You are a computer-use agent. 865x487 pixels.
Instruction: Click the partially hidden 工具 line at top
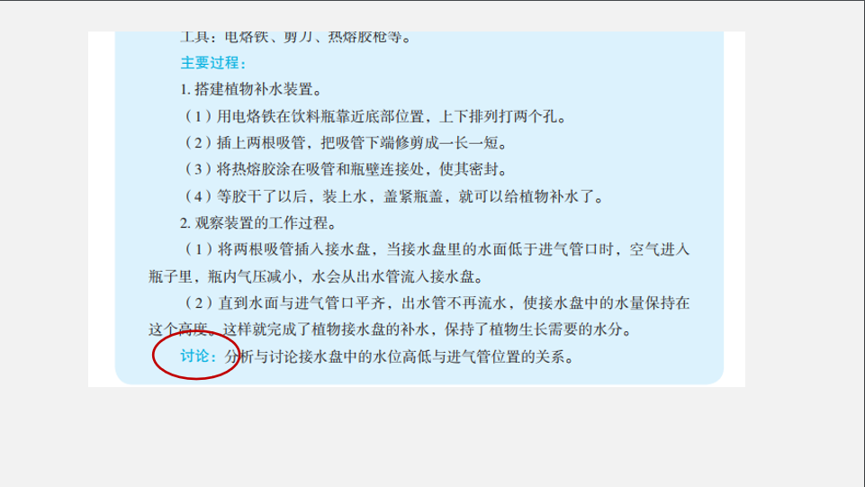tap(296, 38)
